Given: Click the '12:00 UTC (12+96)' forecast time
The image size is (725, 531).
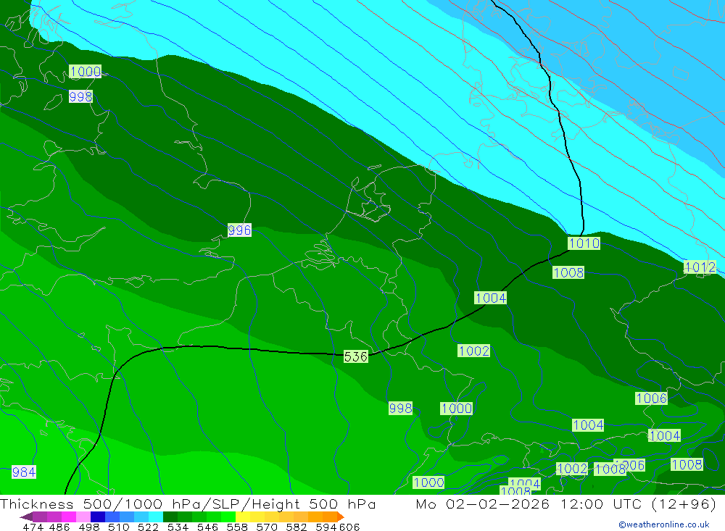Looking at the screenshot, I should click(x=639, y=503).
